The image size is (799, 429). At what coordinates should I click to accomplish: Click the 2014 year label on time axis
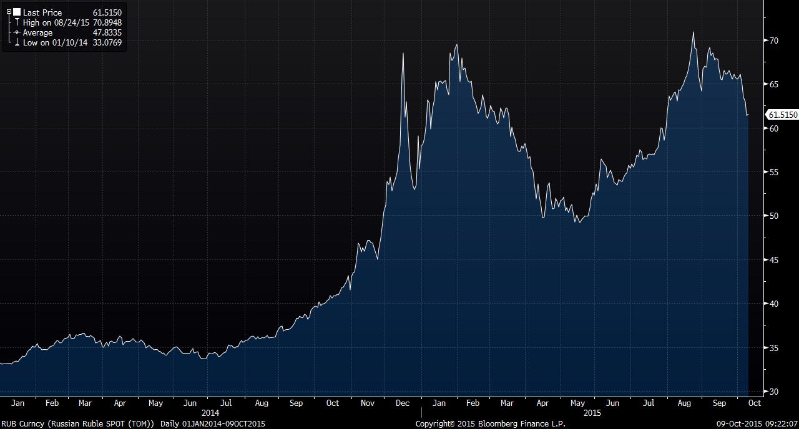click(210, 413)
